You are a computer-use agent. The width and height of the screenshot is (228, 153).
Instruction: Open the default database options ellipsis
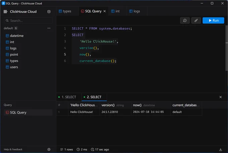click(x=49, y=28)
